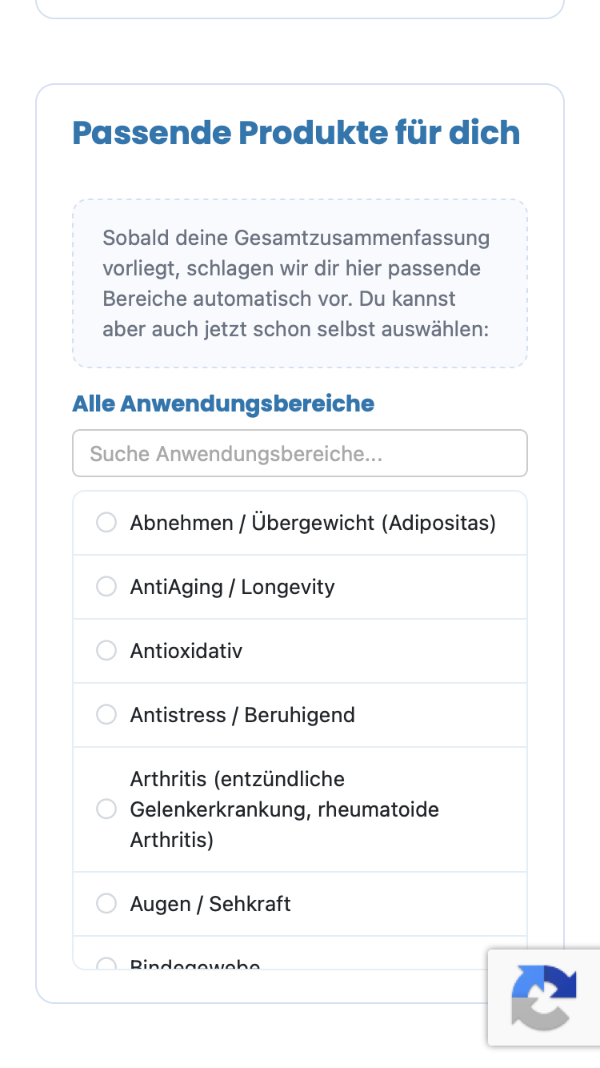Viewport: 600px width, 1068px height.
Task: Click the reCAPTCHA badge icon
Action: [544, 998]
